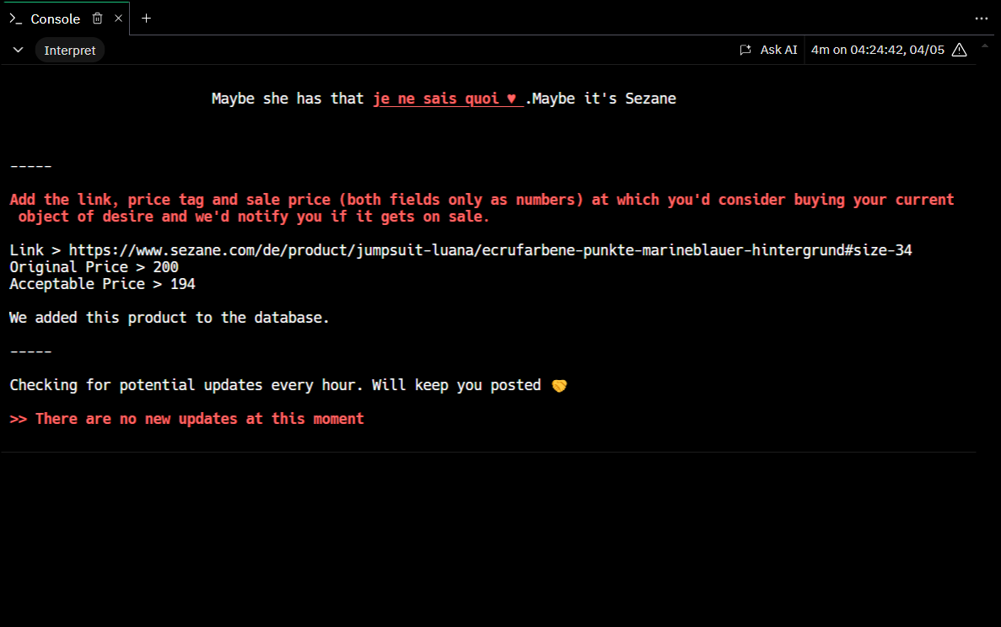
Task: Open a new tab with plus icon
Action: tap(146, 19)
